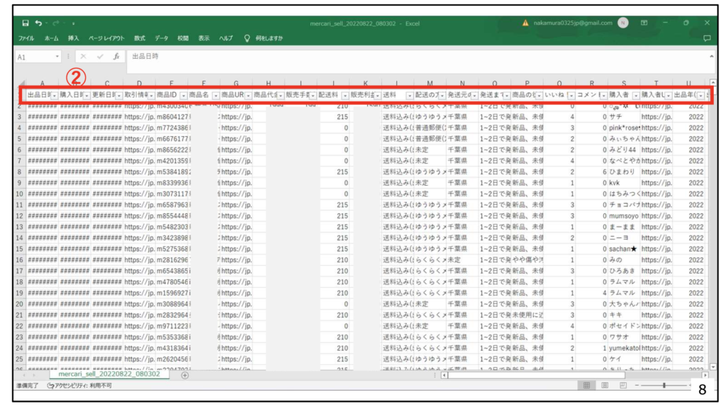Open the ホーム ribbon tab

click(x=51, y=38)
